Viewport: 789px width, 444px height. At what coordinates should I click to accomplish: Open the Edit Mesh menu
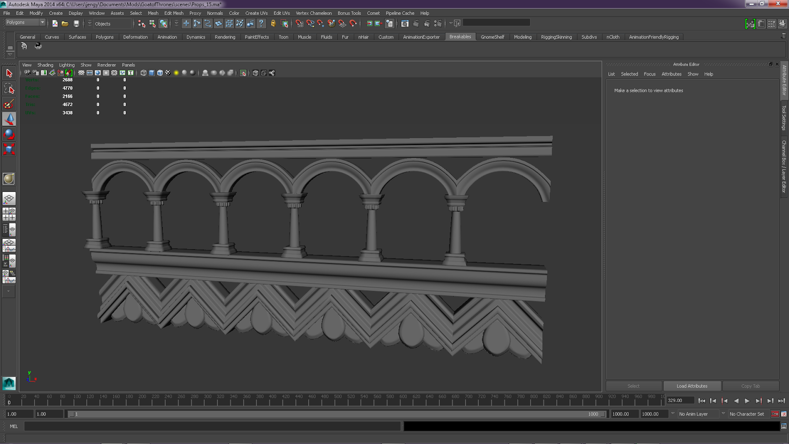point(174,13)
